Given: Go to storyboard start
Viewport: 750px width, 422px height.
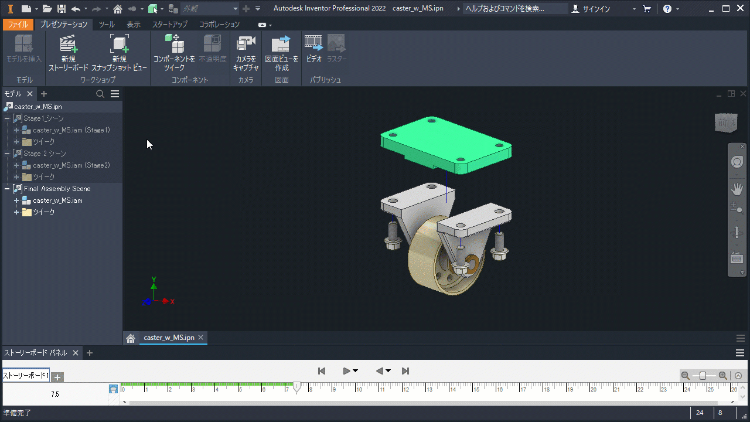Looking at the screenshot, I should tap(322, 371).
